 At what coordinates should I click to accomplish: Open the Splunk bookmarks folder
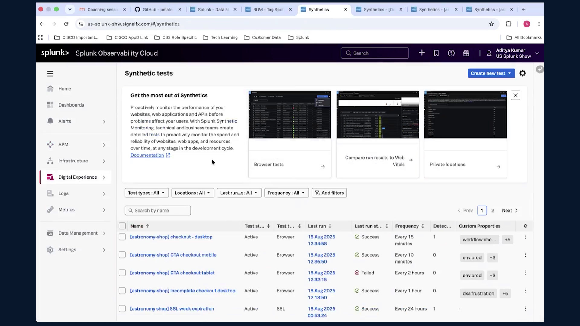pos(298,37)
